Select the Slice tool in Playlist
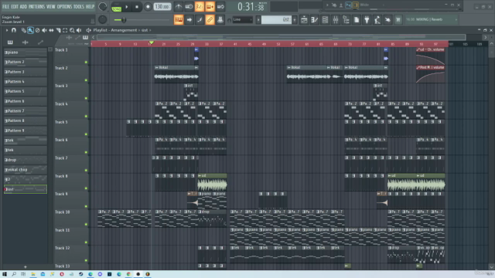 pos(59,30)
